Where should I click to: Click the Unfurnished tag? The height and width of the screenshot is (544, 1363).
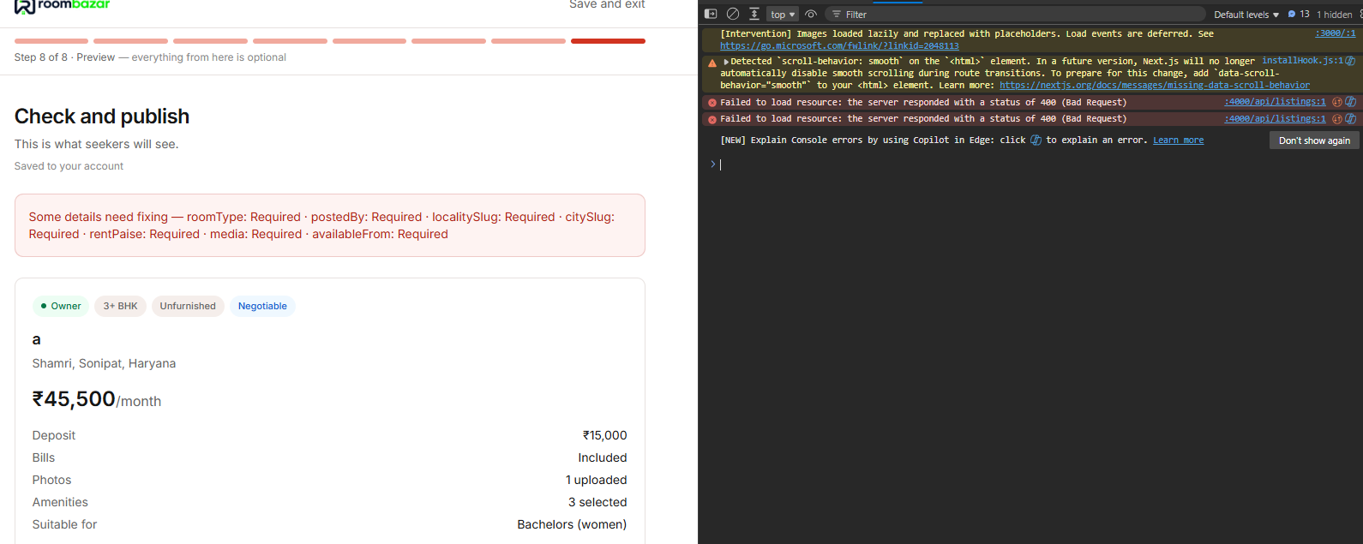(188, 306)
